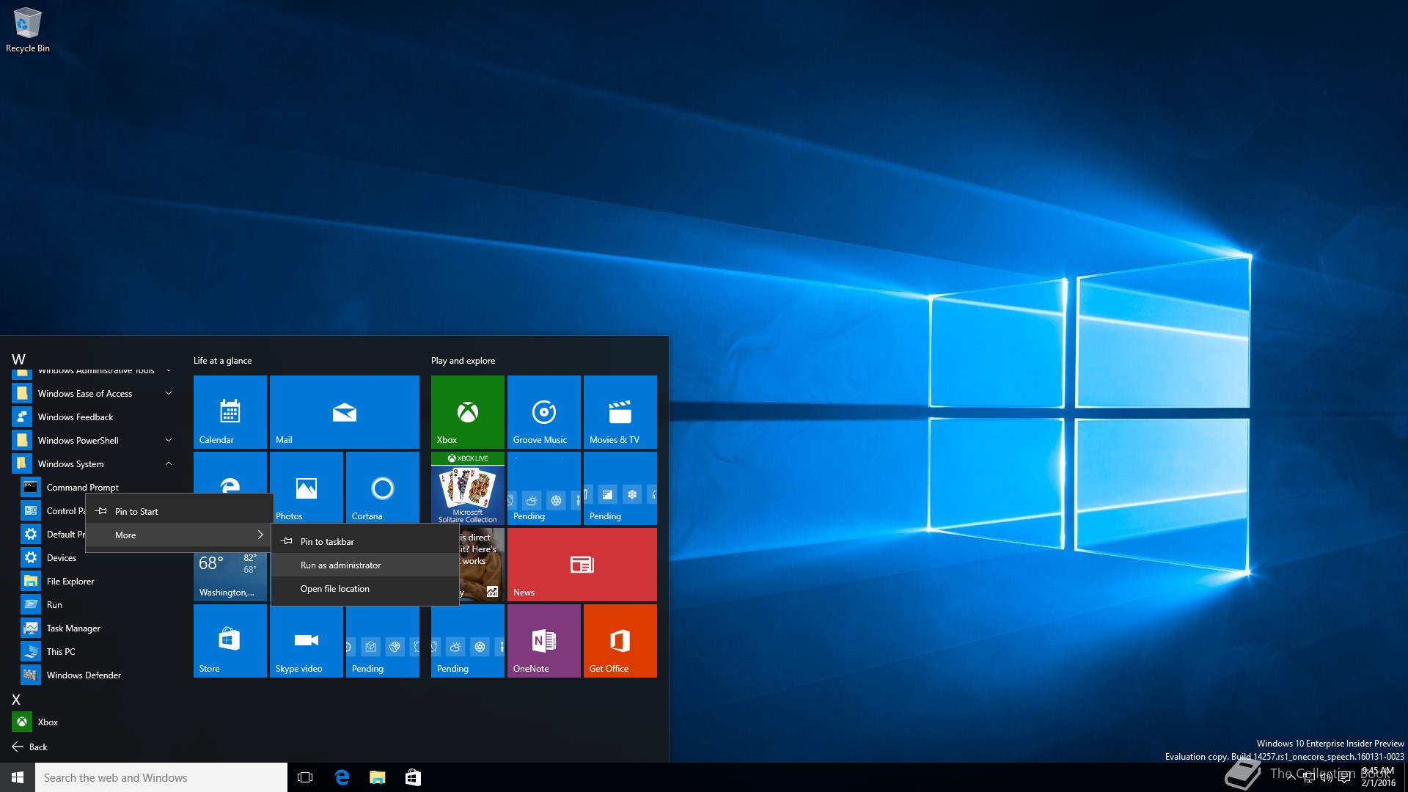This screenshot has height=792, width=1408.
Task: Open Xbox in the app list
Action: click(94, 722)
